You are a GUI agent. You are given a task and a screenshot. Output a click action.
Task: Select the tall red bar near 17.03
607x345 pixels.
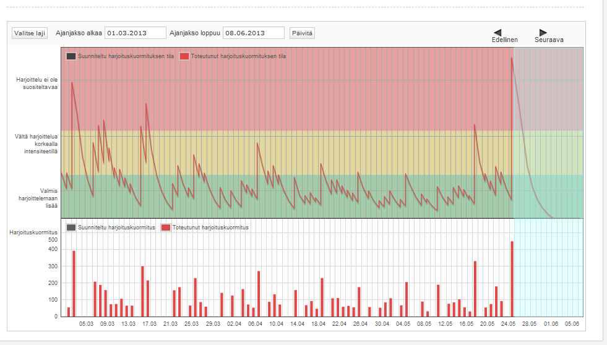click(142, 292)
